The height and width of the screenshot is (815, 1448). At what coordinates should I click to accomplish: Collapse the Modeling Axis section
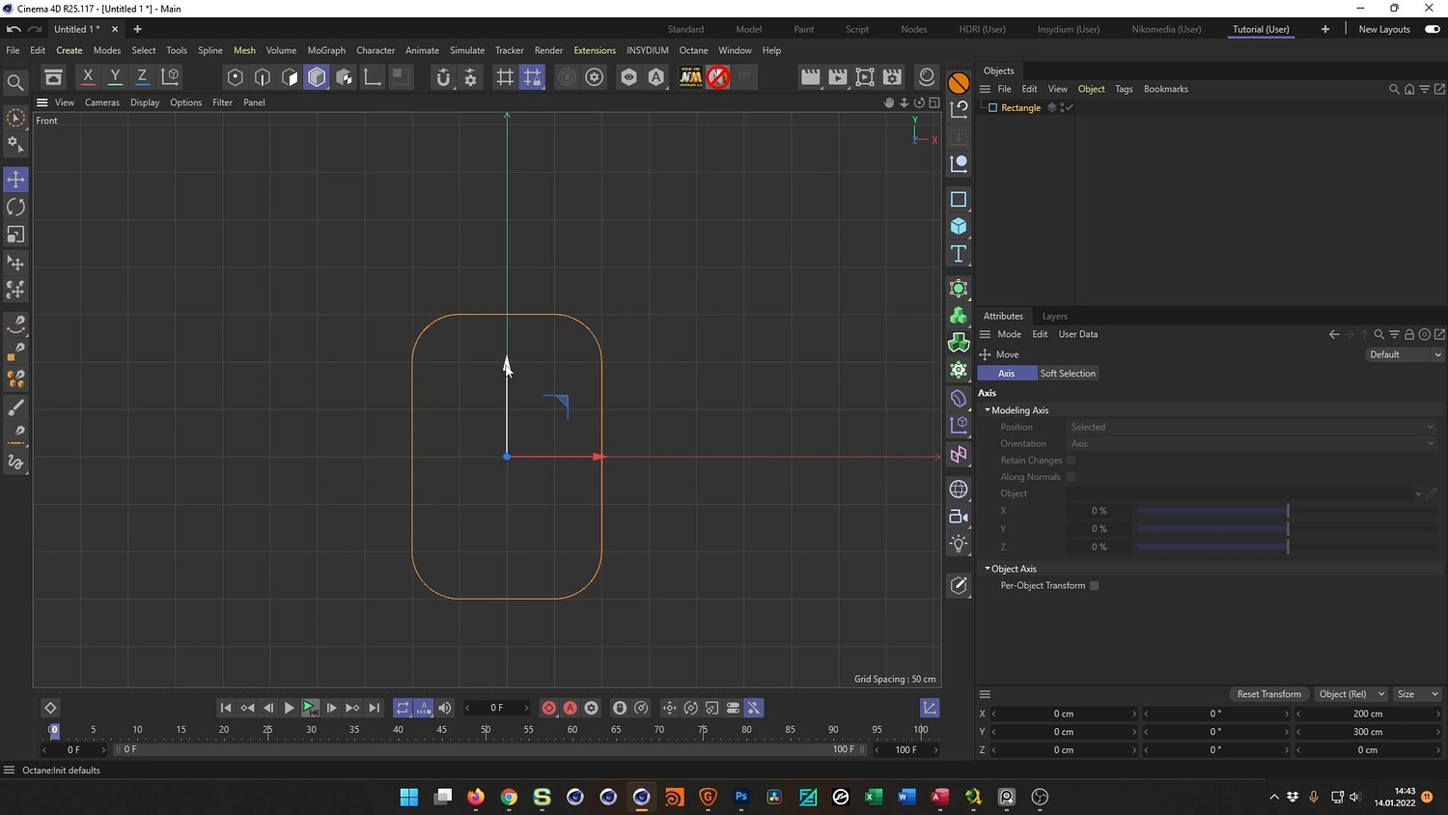988,410
